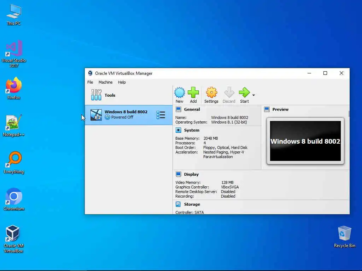The height and width of the screenshot is (271, 362).
Task: Click the Display section monitor icon
Action: click(x=178, y=174)
